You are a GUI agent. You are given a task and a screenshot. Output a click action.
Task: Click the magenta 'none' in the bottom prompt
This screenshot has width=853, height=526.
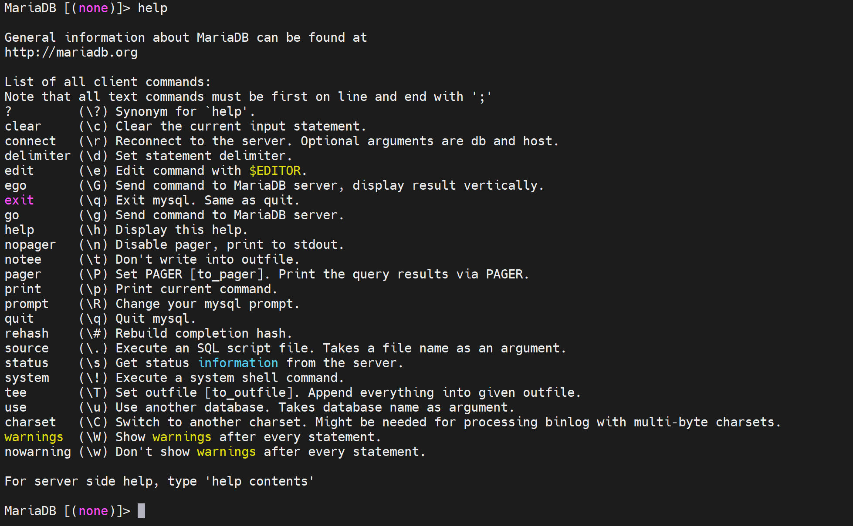click(x=93, y=511)
